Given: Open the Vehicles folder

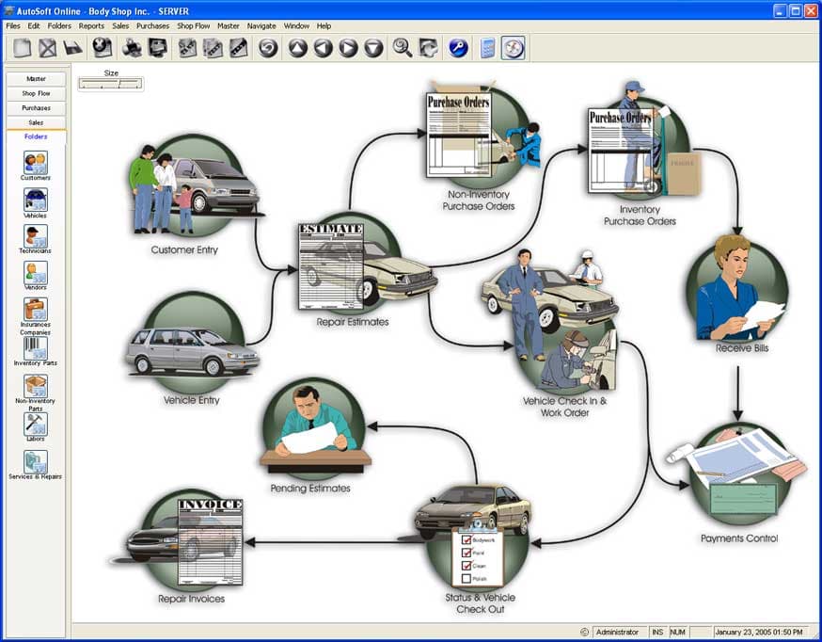Looking at the screenshot, I should click(x=35, y=200).
